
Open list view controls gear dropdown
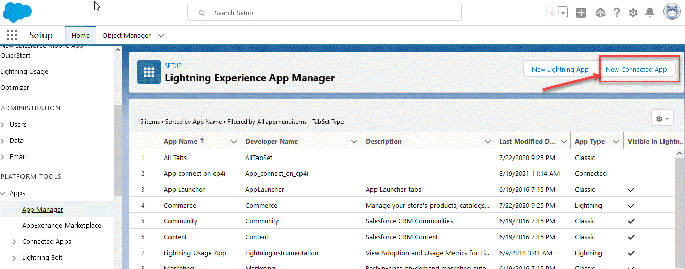(662, 119)
